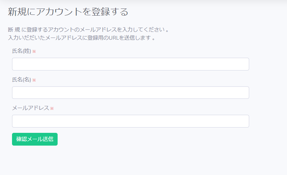This screenshot has width=287, height=175.
Task: Focus the 氏名(名) input field
Action: [130, 92]
